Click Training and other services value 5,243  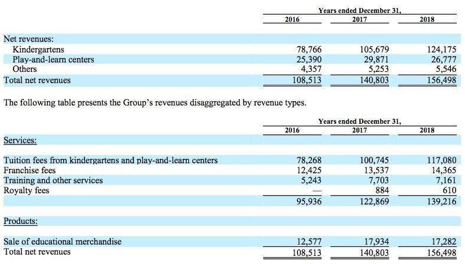(x=312, y=180)
